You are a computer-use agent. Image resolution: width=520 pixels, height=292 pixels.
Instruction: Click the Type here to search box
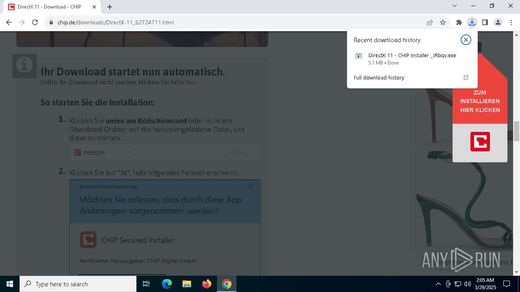click(78, 284)
